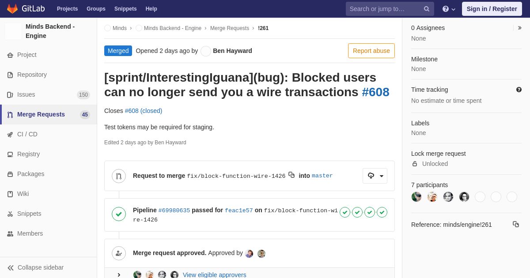Click the last pipeline stage status icon
The width and height of the screenshot is (530, 278).
pos(382,212)
